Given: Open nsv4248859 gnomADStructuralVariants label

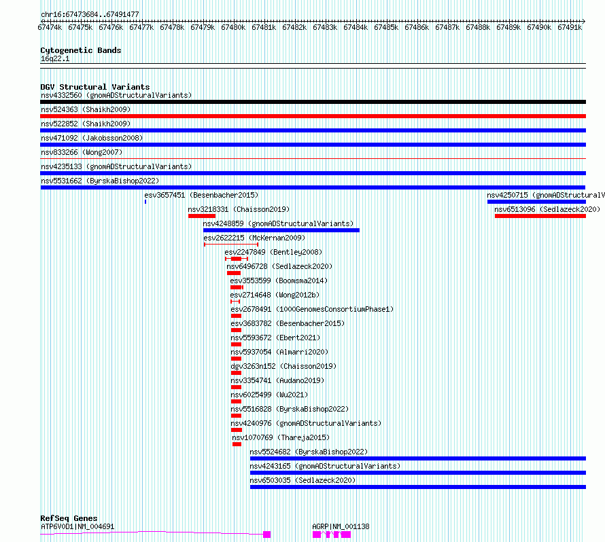Looking at the screenshot, I should pos(278,223).
